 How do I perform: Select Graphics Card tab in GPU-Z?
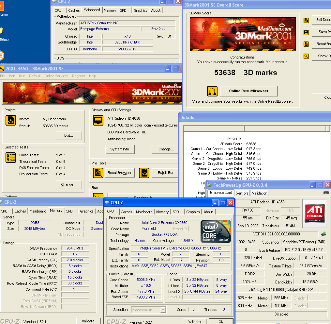click(x=221, y=193)
